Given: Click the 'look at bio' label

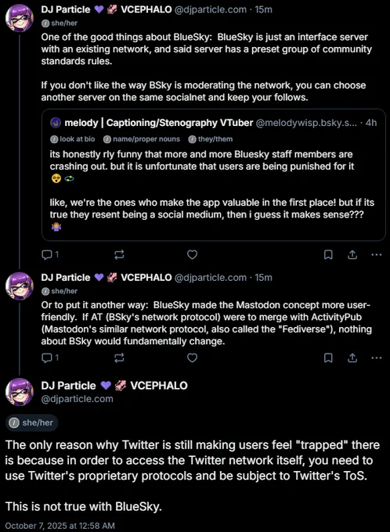Looking at the screenshot, I should pos(72,139).
